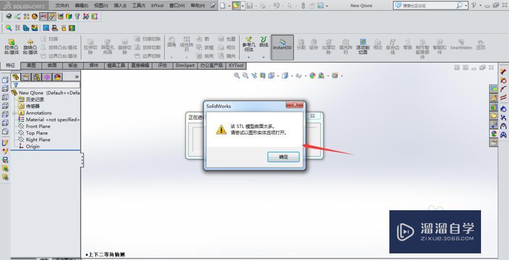Click the 旋转凸台/基体 revolve tool
Screen dimensions: 509x260
[x=30, y=47]
